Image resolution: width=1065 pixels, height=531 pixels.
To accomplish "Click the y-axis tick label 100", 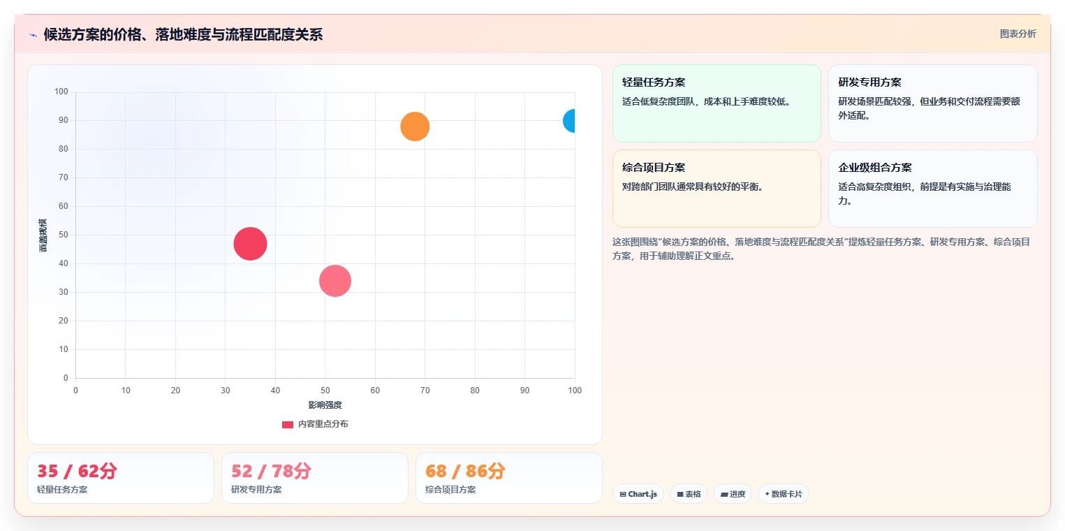I will 61,92.
